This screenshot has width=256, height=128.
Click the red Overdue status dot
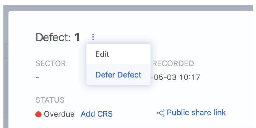pyautogui.click(x=39, y=114)
